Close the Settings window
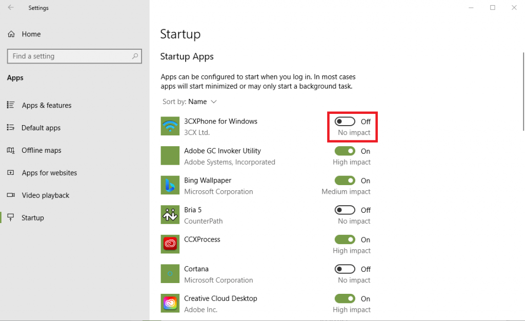 click(514, 7)
